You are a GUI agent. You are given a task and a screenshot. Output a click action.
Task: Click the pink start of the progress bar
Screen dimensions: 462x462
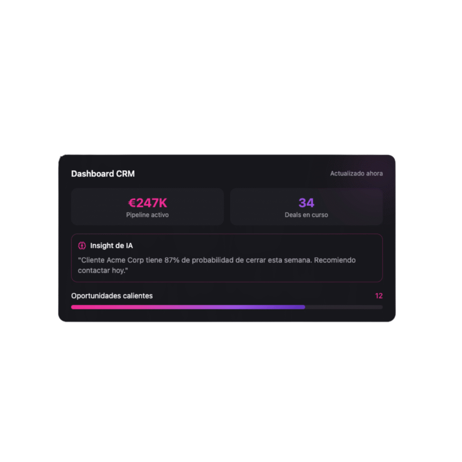[x=79, y=307]
